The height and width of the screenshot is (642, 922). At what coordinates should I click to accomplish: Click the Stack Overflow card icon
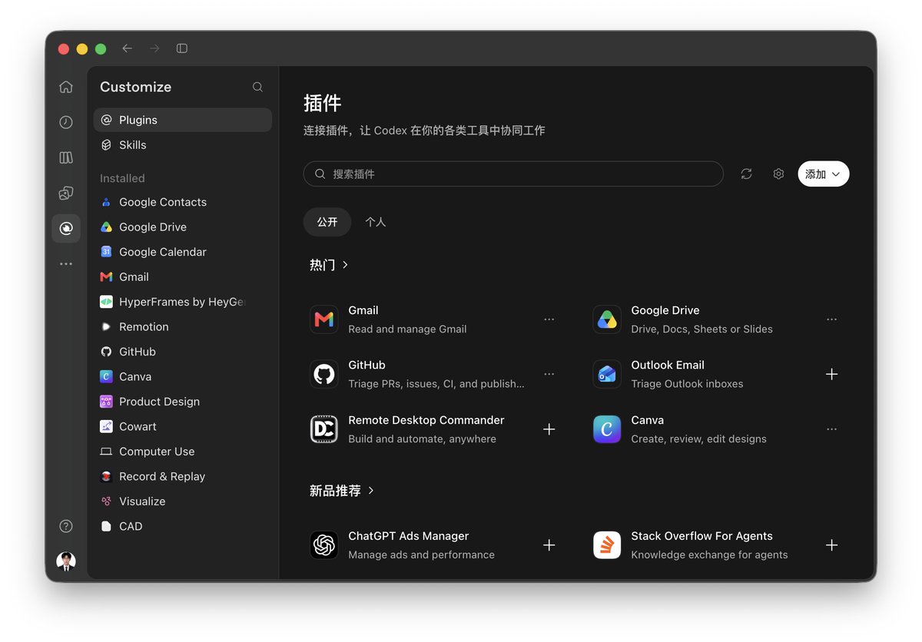(607, 545)
